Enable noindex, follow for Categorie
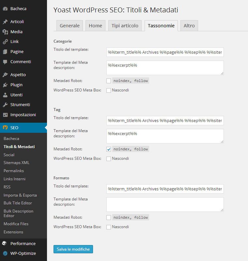The width and height of the screenshot is (248, 261). 109,81
